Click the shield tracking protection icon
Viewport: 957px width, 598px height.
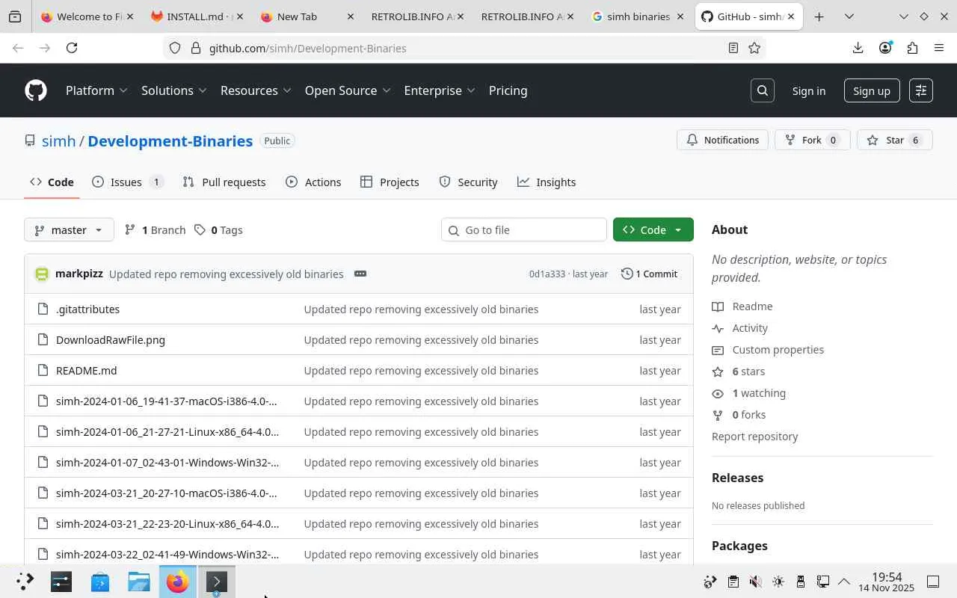coord(175,48)
